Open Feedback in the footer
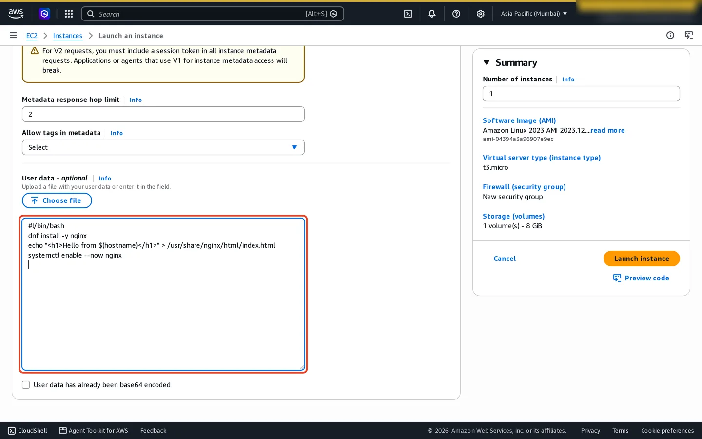 tap(153, 431)
